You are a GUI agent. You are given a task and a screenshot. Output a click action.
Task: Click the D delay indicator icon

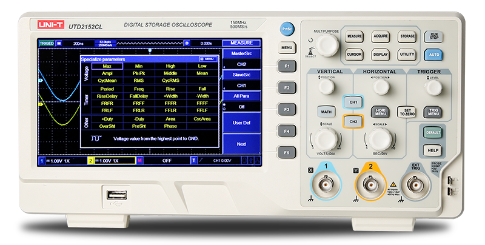coord(187,44)
